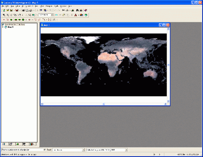
Task: Expand the Map 1 tree node
Action: pos(3,27)
